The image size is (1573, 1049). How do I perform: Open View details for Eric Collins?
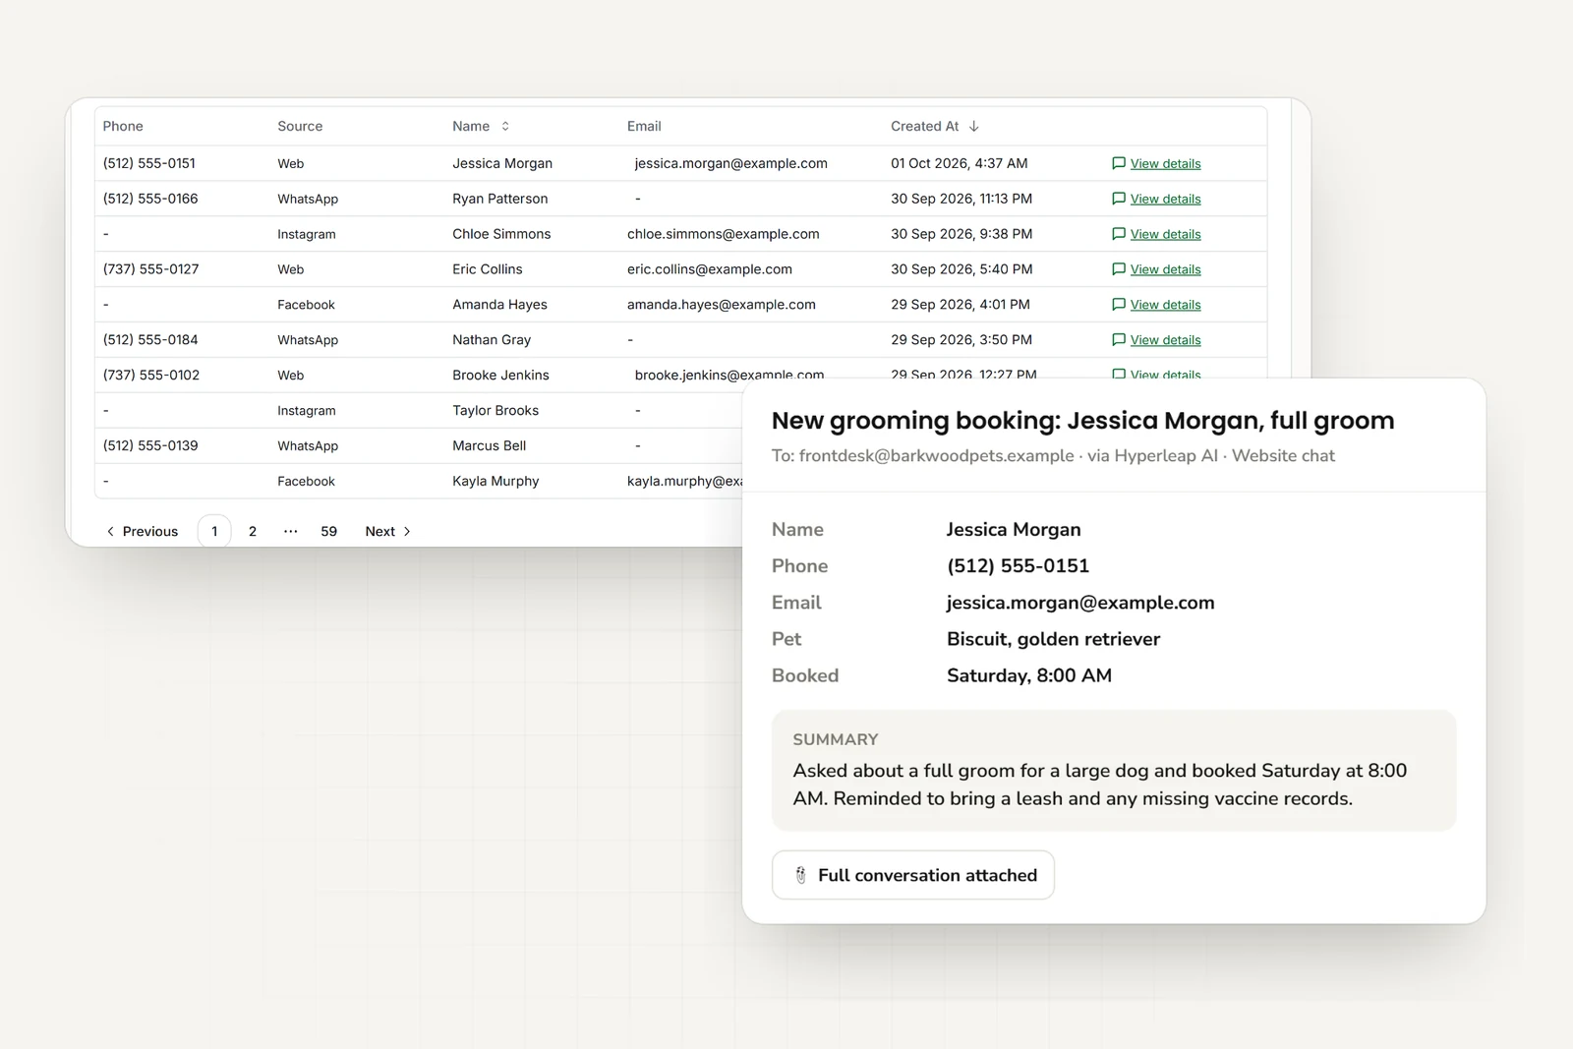coord(1165,269)
